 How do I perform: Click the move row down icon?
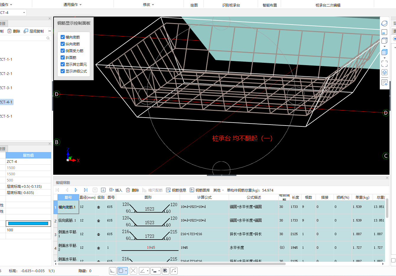(103, 190)
